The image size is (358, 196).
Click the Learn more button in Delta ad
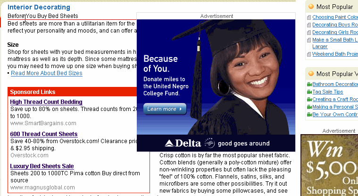pyautogui.click(x=165, y=109)
